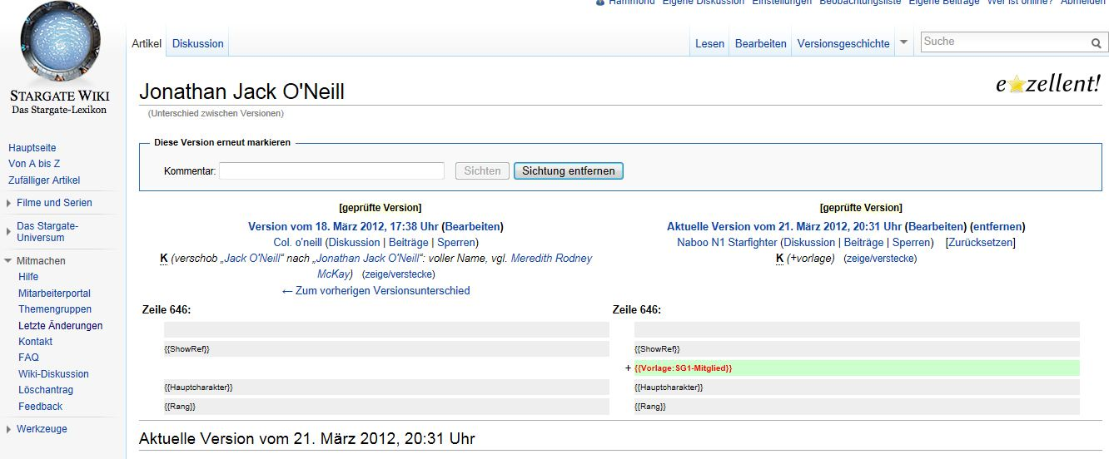
Task: Open the Versionsgeschichte tab
Action: tap(843, 43)
